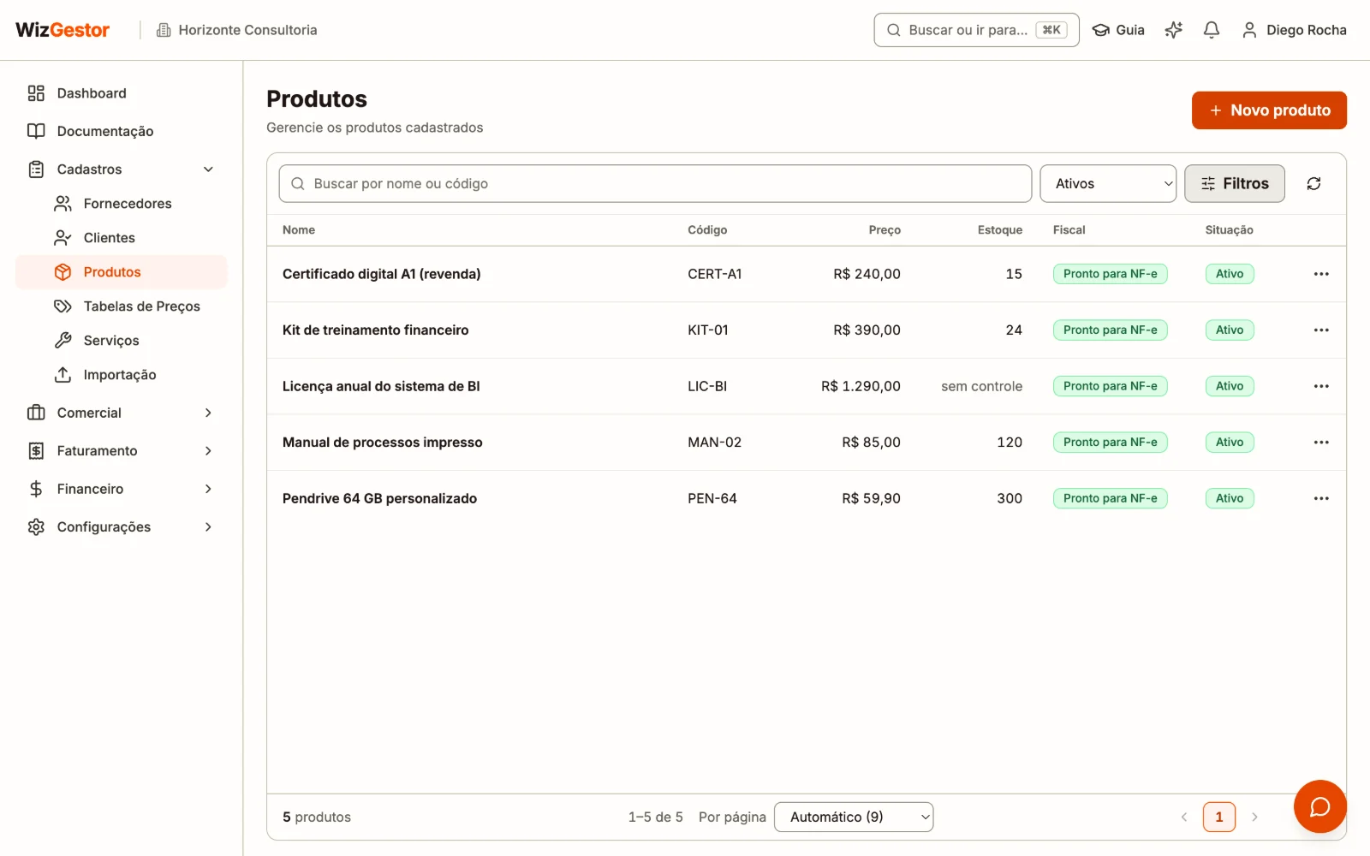
Task: Click the Serviços wrench icon
Action: pyautogui.click(x=63, y=341)
